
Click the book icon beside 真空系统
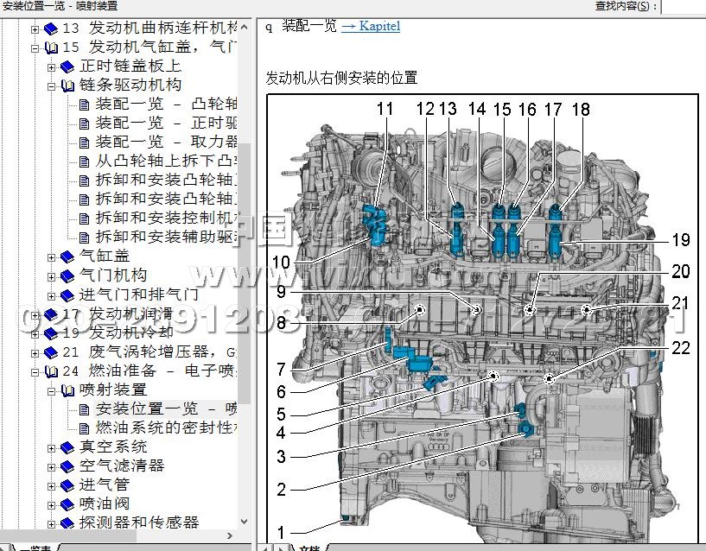(x=66, y=447)
